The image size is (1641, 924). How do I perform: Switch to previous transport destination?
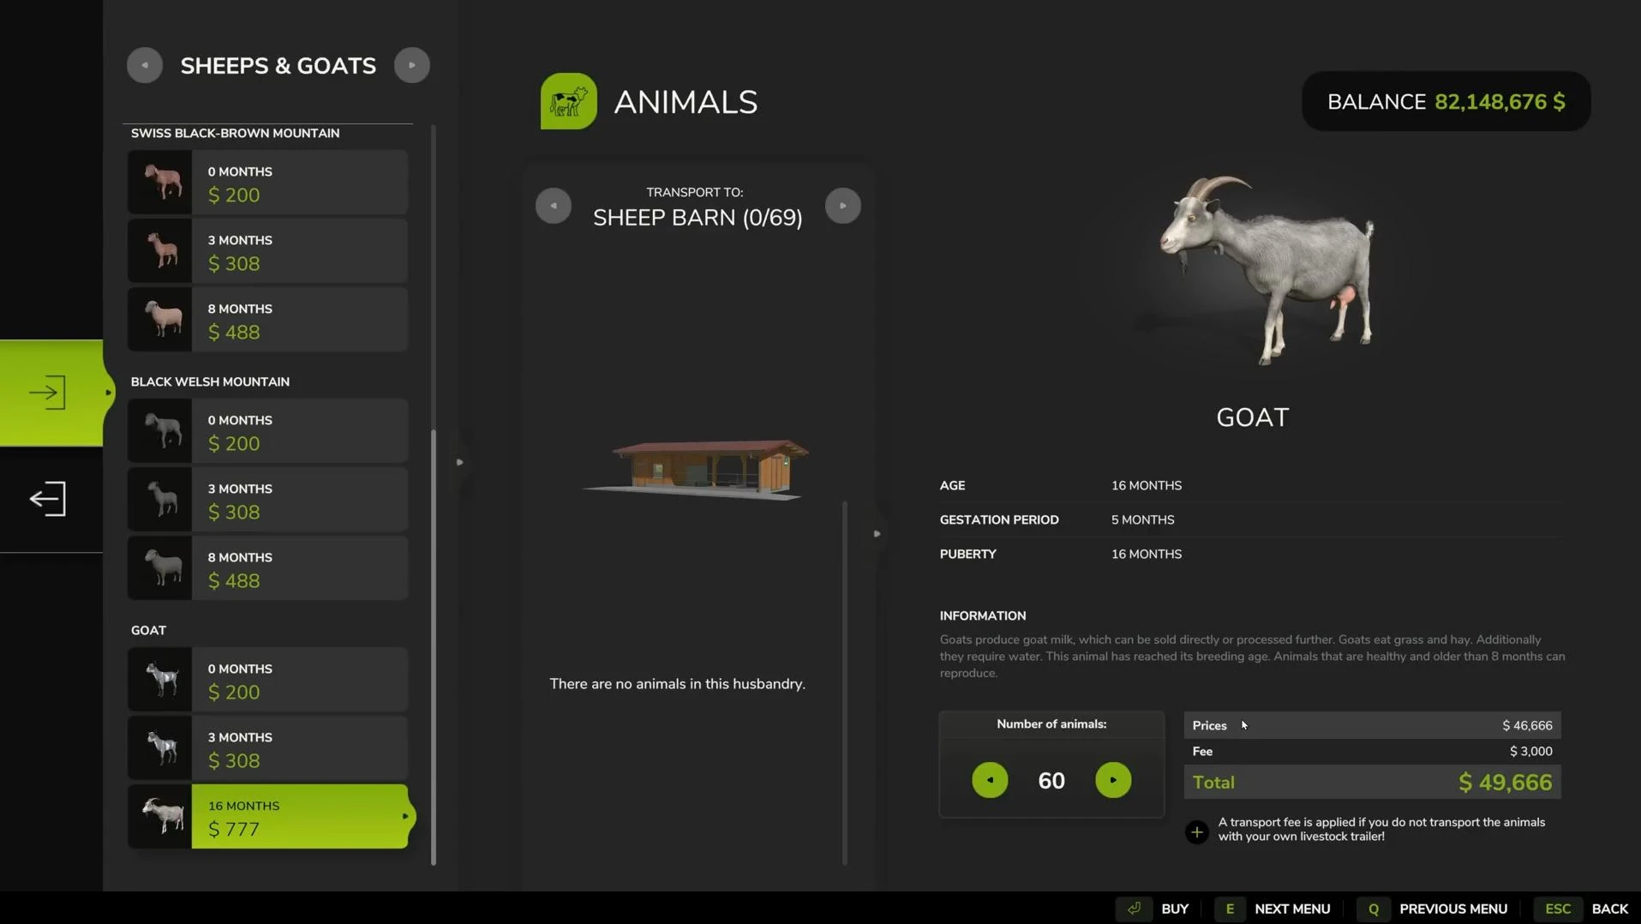click(554, 206)
